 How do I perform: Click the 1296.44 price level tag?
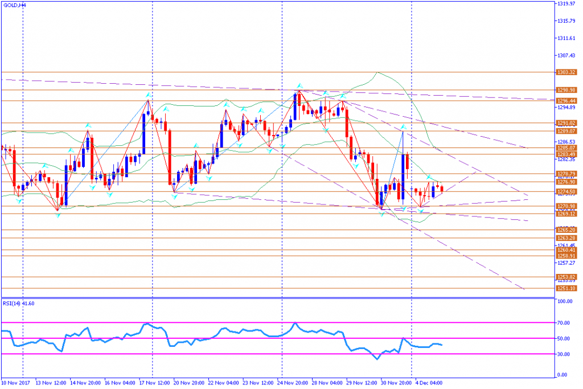coord(566,100)
